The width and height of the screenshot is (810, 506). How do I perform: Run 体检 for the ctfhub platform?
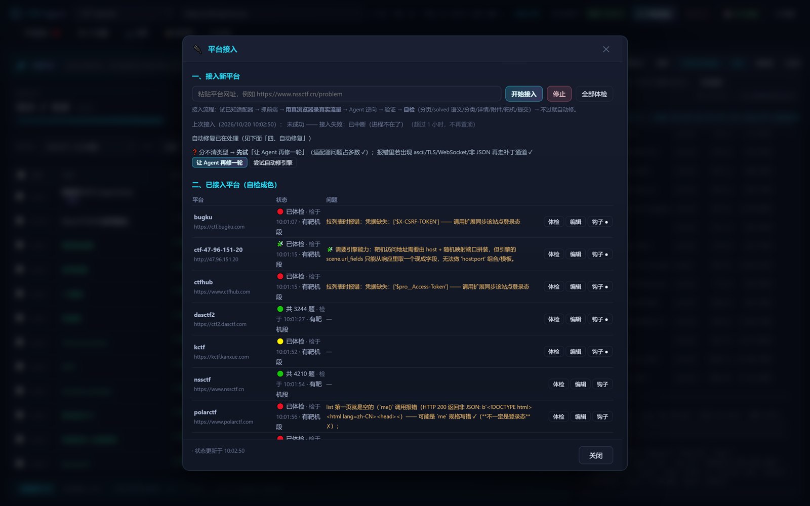(x=554, y=286)
